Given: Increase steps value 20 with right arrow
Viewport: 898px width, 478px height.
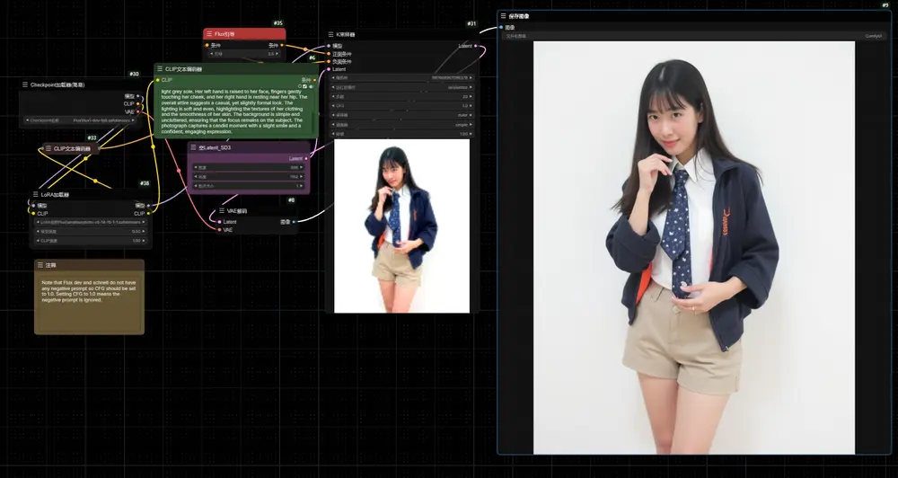Looking at the screenshot, I should (471, 96).
